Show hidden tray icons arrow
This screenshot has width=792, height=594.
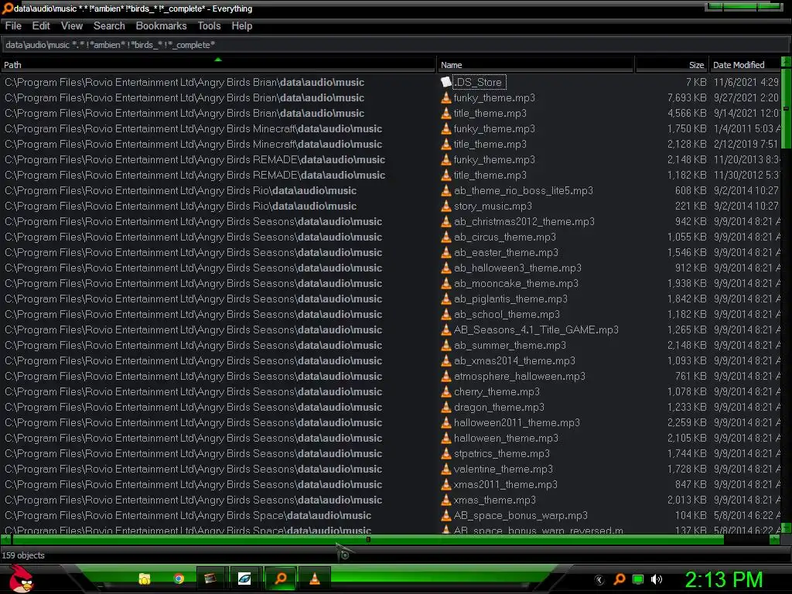point(599,580)
